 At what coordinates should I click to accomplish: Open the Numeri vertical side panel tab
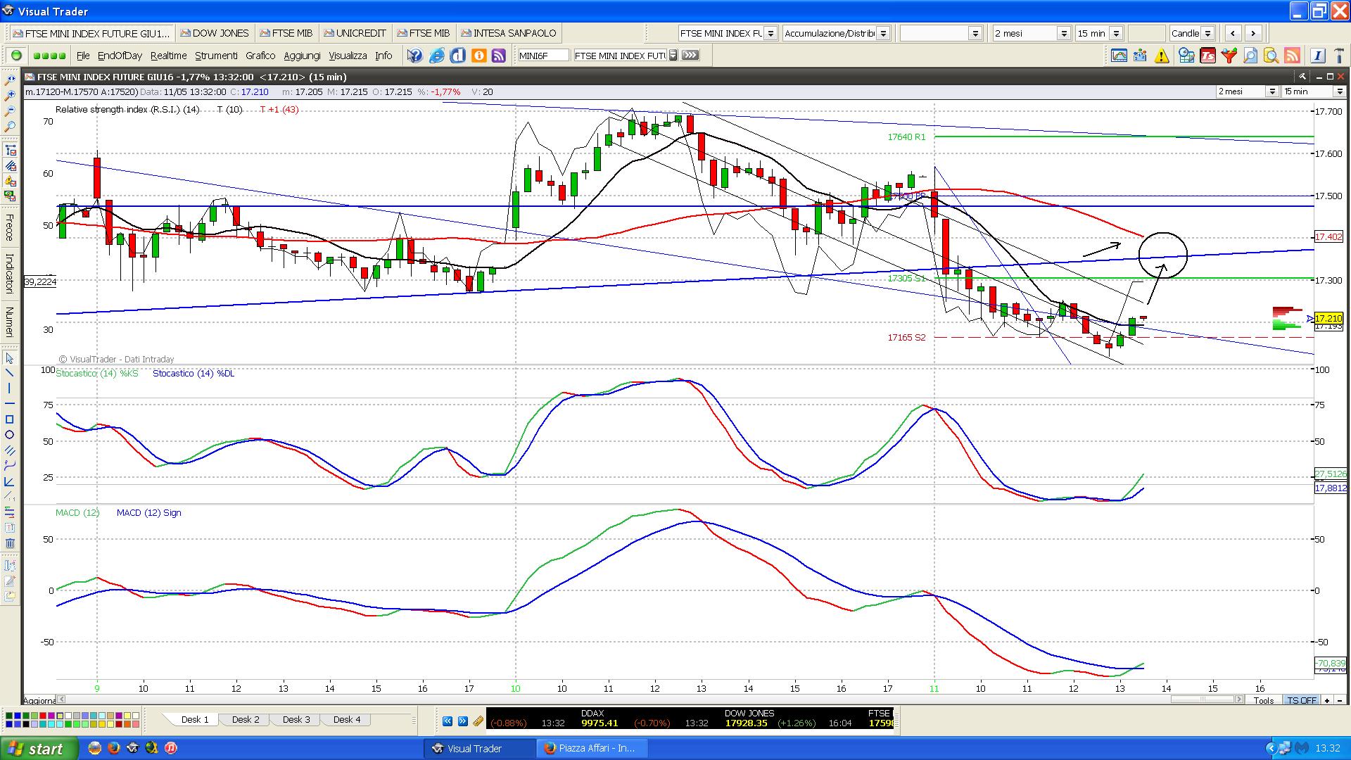tap(10, 322)
